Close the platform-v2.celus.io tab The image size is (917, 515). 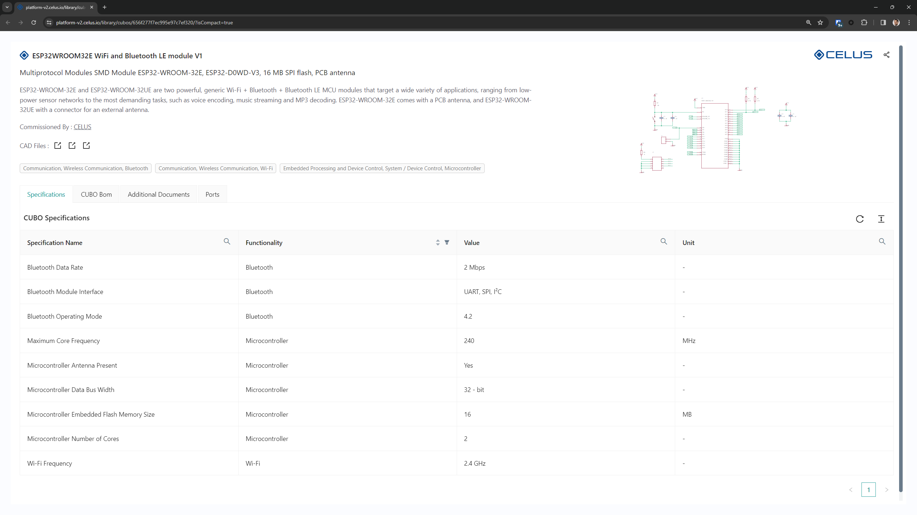[92, 7]
